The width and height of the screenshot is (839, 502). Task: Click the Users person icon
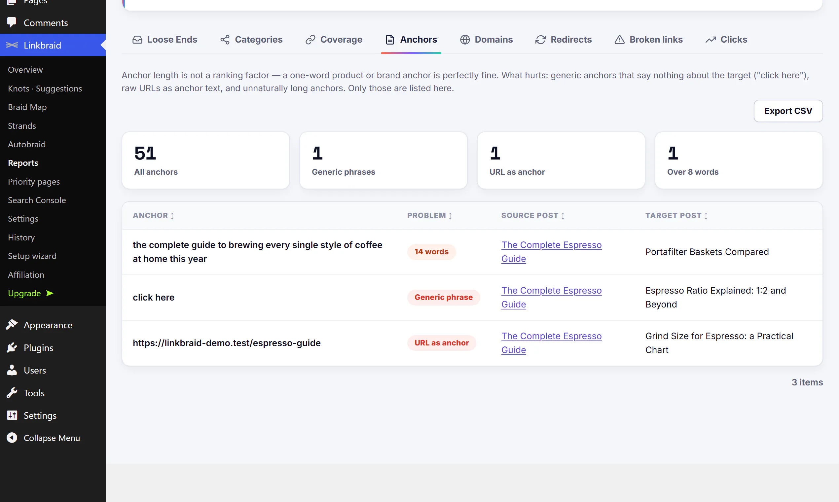[x=12, y=370]
